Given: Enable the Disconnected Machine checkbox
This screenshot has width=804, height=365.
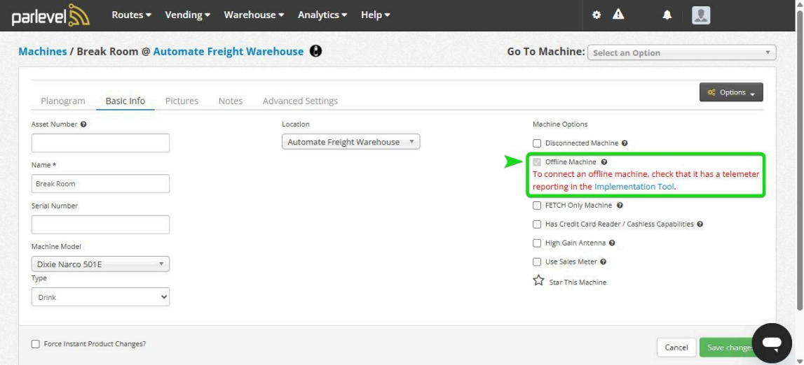Looking at the screenshot, I should pyautogui.click(x=538, y=143).
